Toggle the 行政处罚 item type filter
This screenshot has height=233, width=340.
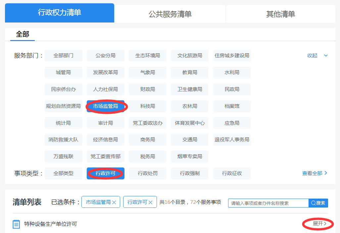click(x=148, y=173)
